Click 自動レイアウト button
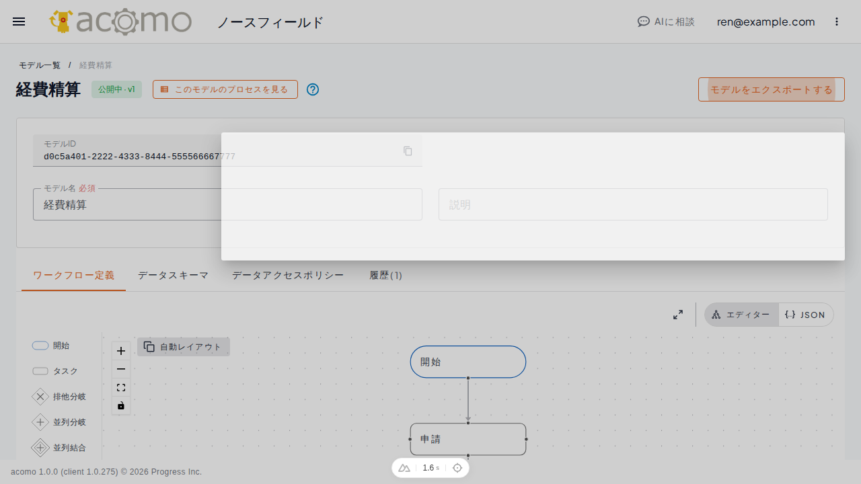The image size is (861, 484). tap(184, 347)
